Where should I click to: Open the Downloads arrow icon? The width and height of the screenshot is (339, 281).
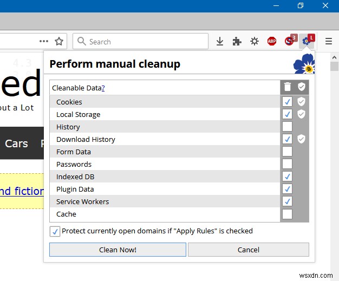(220, 41)
